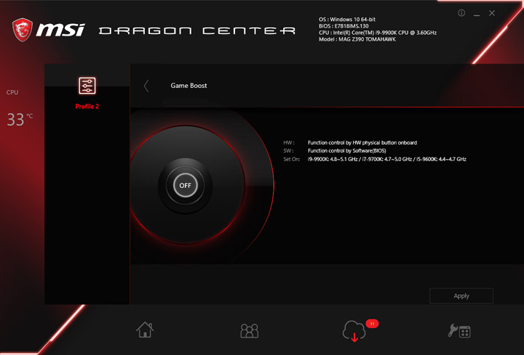Click the CPU : Intel Core i9-9900K line
Screen dimensions: 524x355
(378, 33)
